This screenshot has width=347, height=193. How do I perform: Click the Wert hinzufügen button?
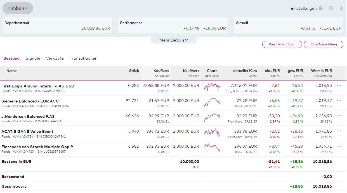coord(282,44)
